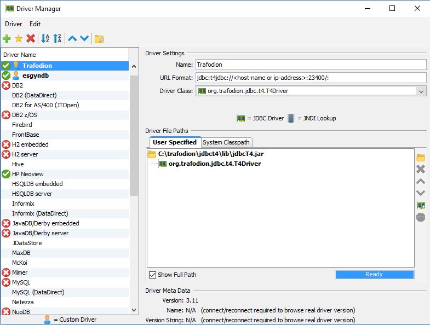The image size is (430, 325).
Task: Open the Driver menu
Action: click(14, 24)
